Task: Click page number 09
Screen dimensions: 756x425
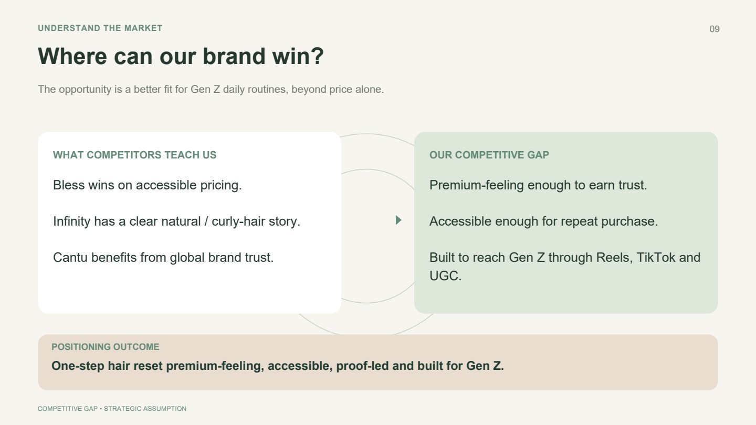Action: [x=715, y=29]
